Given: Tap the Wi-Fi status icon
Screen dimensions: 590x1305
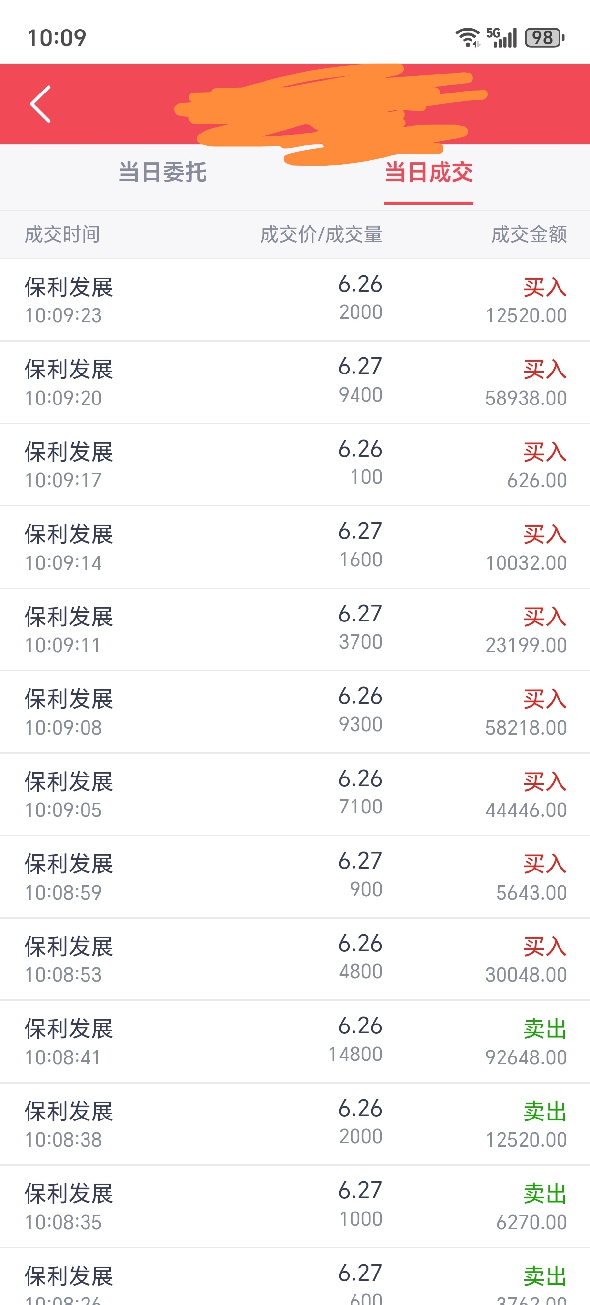Looking at the screenshot, I should [468, 37].
